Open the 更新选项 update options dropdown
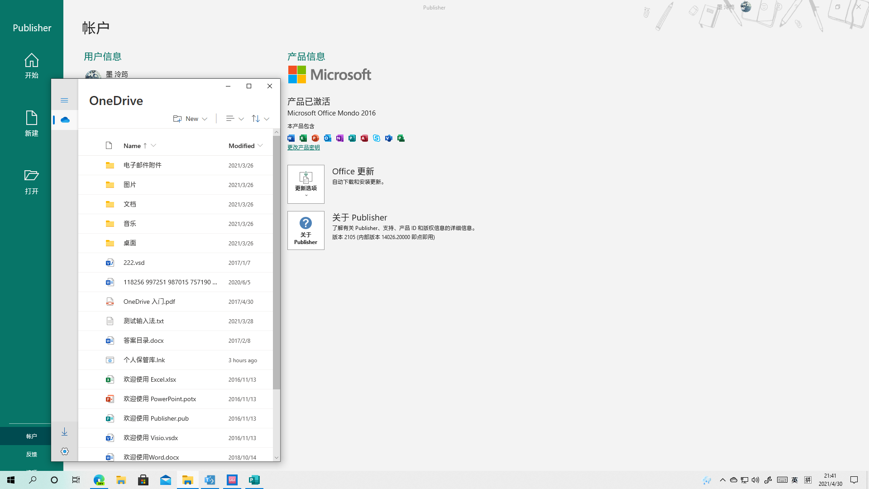The width and height of the screenshot is (869, 489). coord(306,184)
